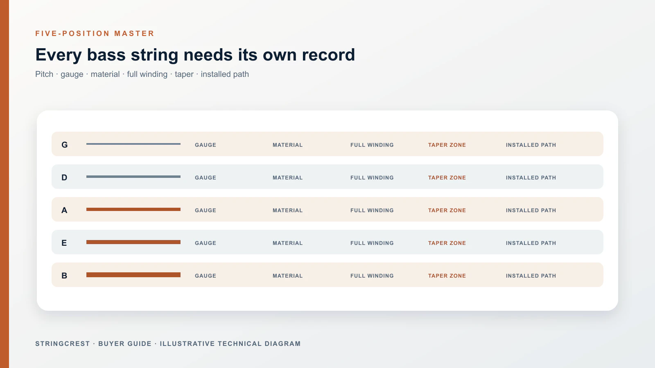Image resolution: width=655 pixels, height=368 pixels.
Task: Click MATERIAL in the A row
Action: (x=288, y=211)
